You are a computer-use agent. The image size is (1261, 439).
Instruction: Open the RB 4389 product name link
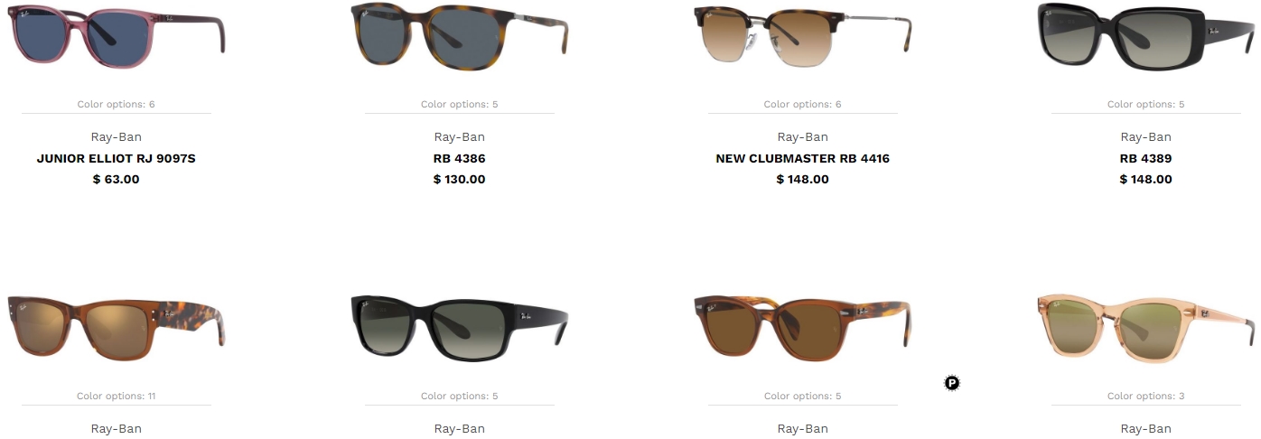pos(1146,159)
